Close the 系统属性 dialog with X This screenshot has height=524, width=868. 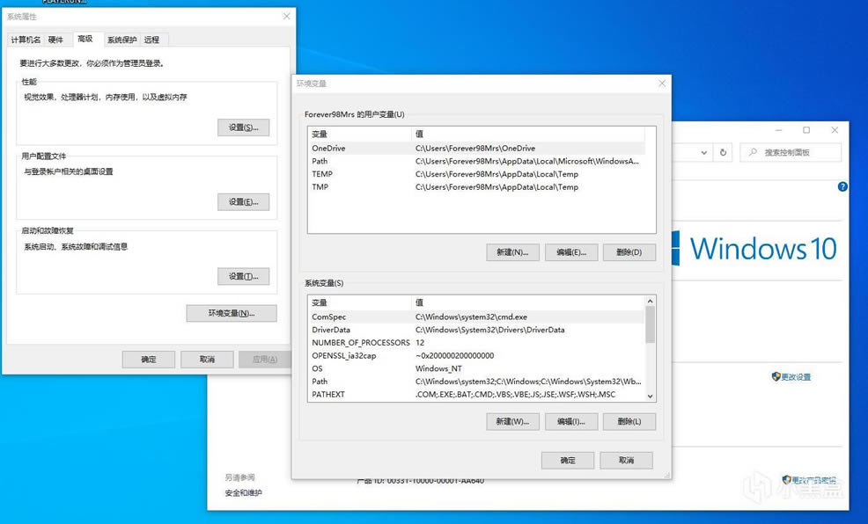pos(286,17)
